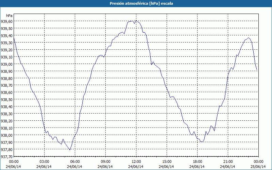Image resolution: width=272 pixels, height=170 pixels.
Task: Click the curve's evening minimum after 18:00
Action: [202, 142]
